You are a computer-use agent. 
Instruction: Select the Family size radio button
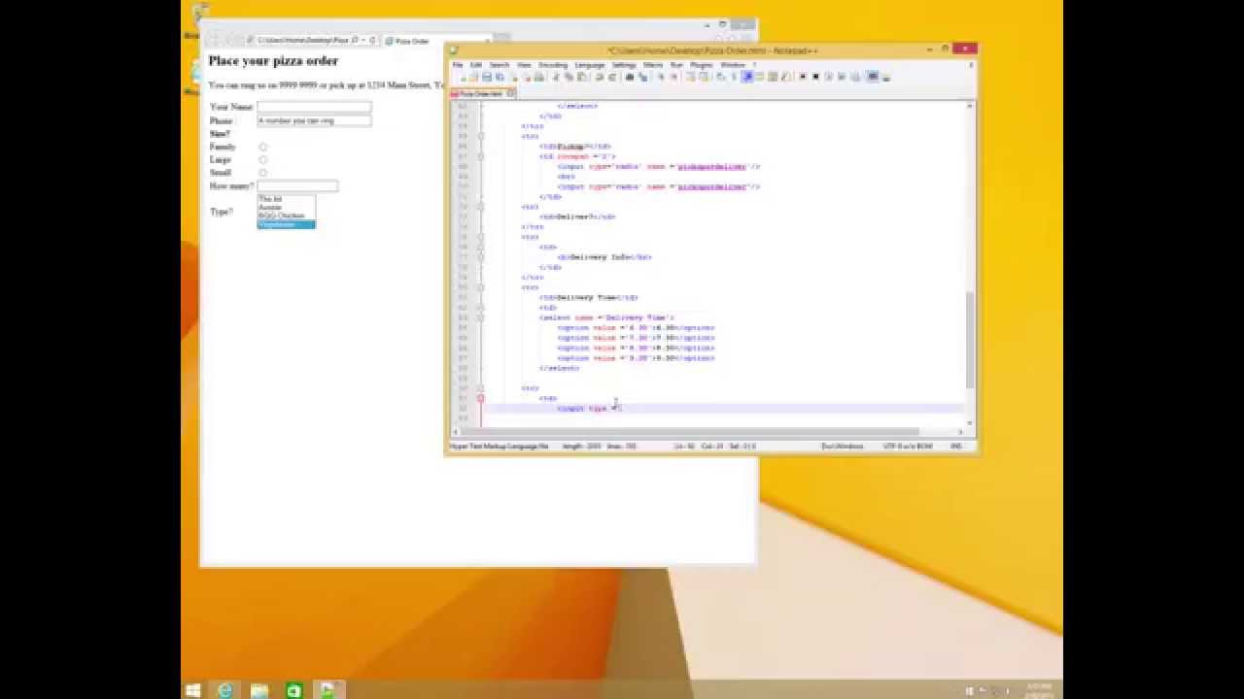pyautogui.click(x=262, y=147)
